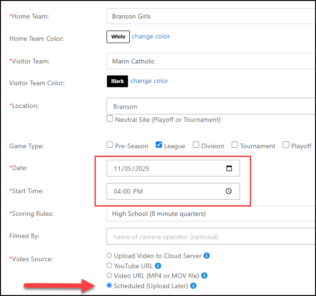Click change color link for Home Team
316x296 pixels.
[x=151, y=36]
